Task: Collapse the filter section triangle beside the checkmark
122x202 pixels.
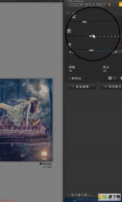Action: [68, 13]
